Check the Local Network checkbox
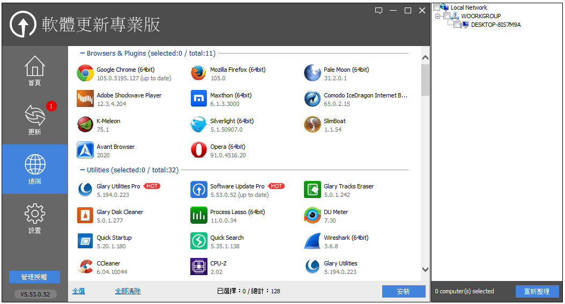This screenshot has height=304, width=565. point(436,7)
